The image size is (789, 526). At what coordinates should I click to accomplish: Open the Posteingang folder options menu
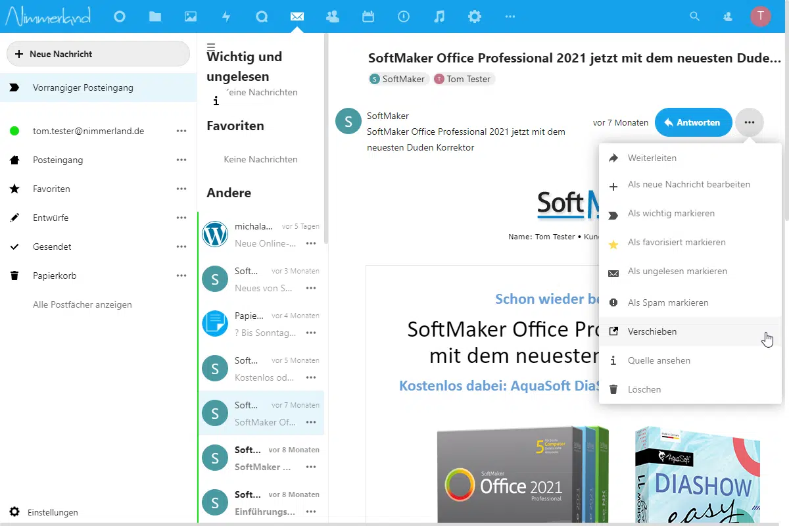tap(181, 160)
